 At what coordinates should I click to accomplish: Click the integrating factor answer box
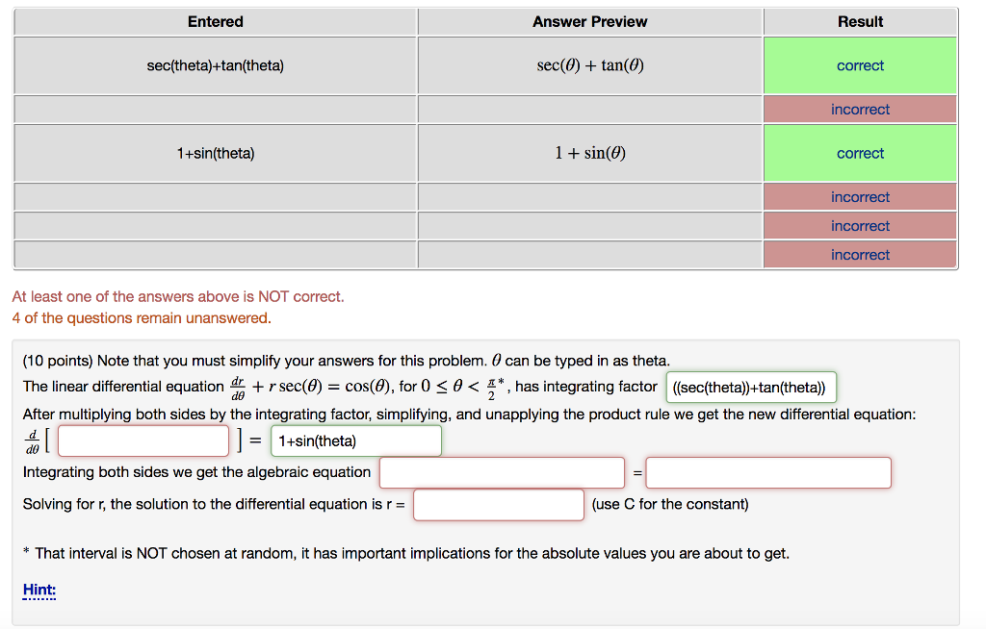pyautogui.click(x=751, y=387)
